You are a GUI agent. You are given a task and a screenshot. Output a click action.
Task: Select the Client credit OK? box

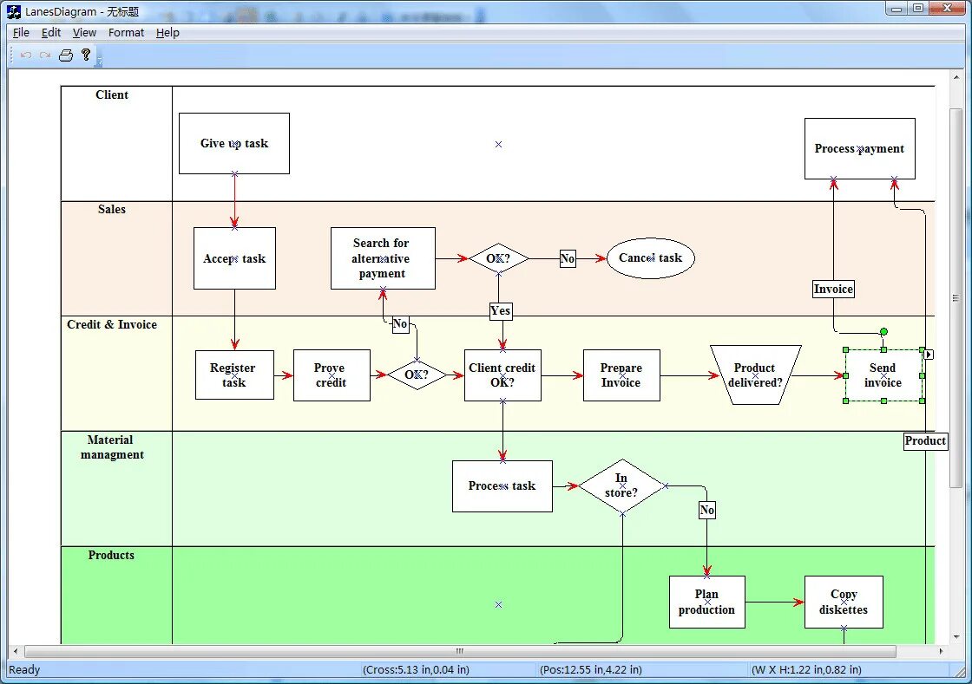(502, 375)
